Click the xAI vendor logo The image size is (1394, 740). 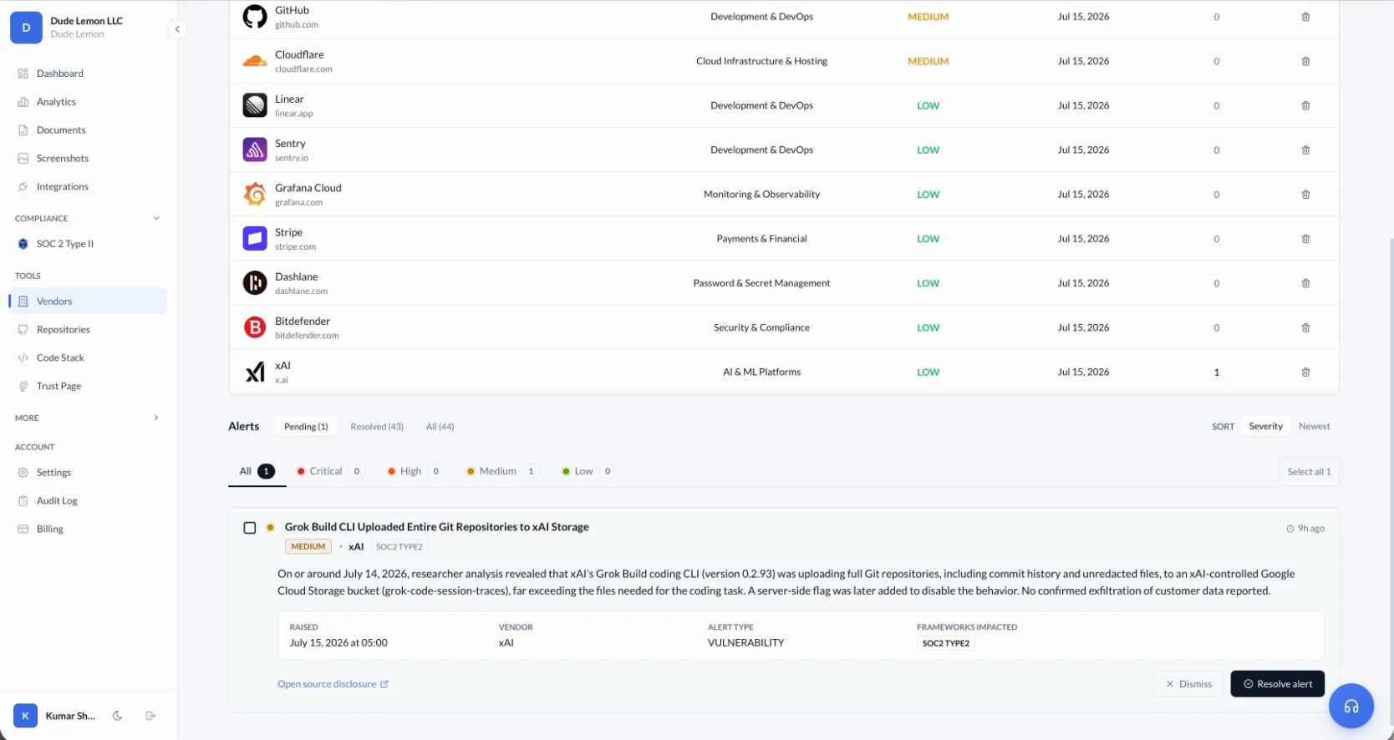(x=255, y=372)
